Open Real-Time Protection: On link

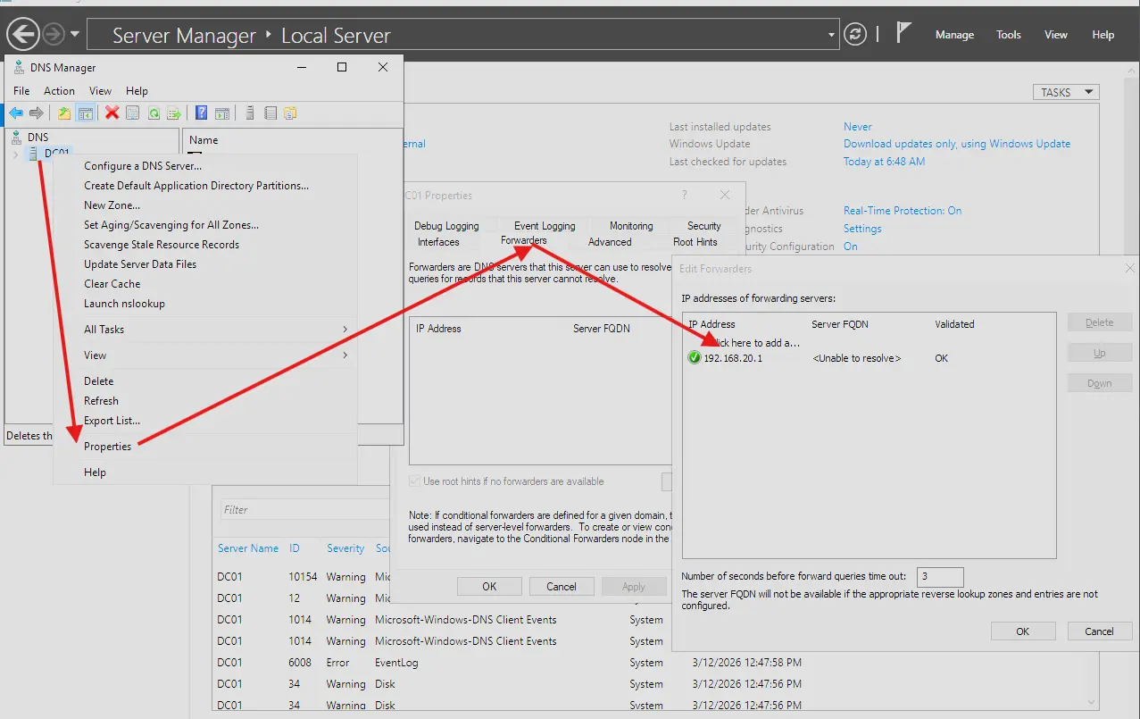[x=903, y=211]
